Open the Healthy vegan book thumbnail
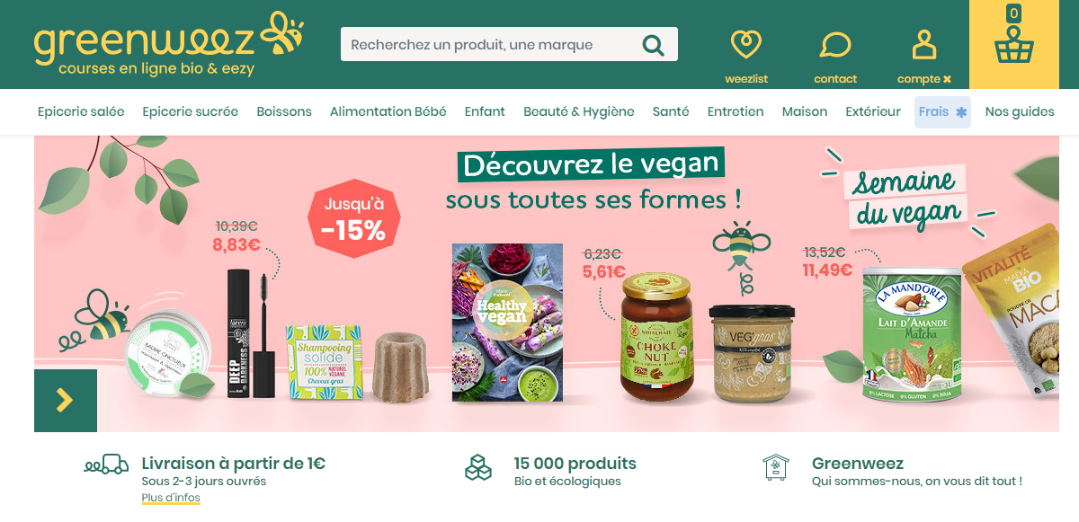Viewport: 1079px width, 522px height. (507, 323)
